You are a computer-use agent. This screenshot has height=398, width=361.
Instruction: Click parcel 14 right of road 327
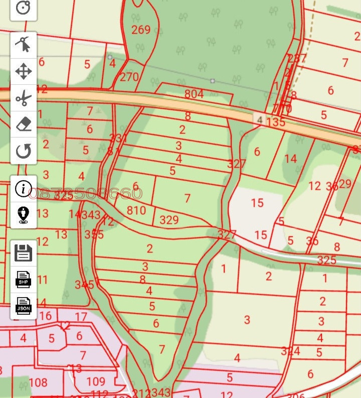(x=290, y=159)
